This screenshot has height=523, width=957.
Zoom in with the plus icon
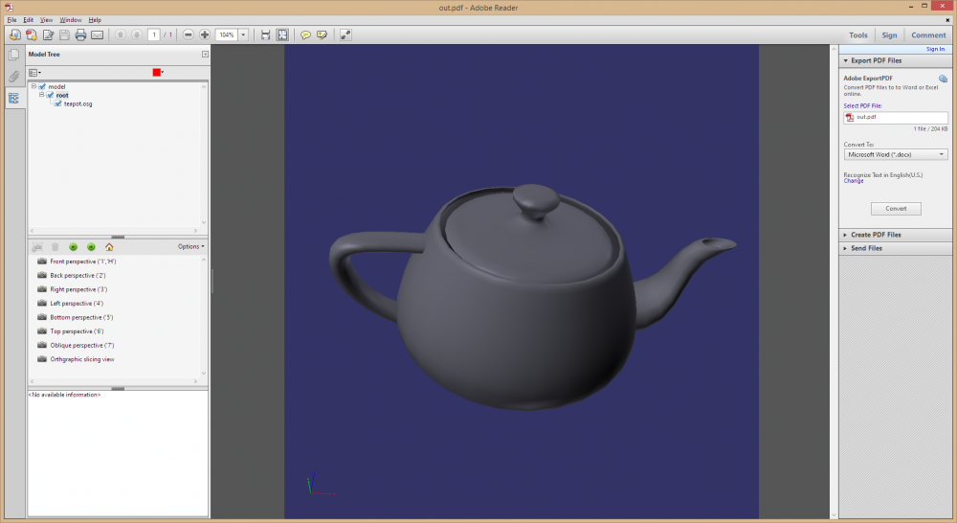[x=205, y=34]
